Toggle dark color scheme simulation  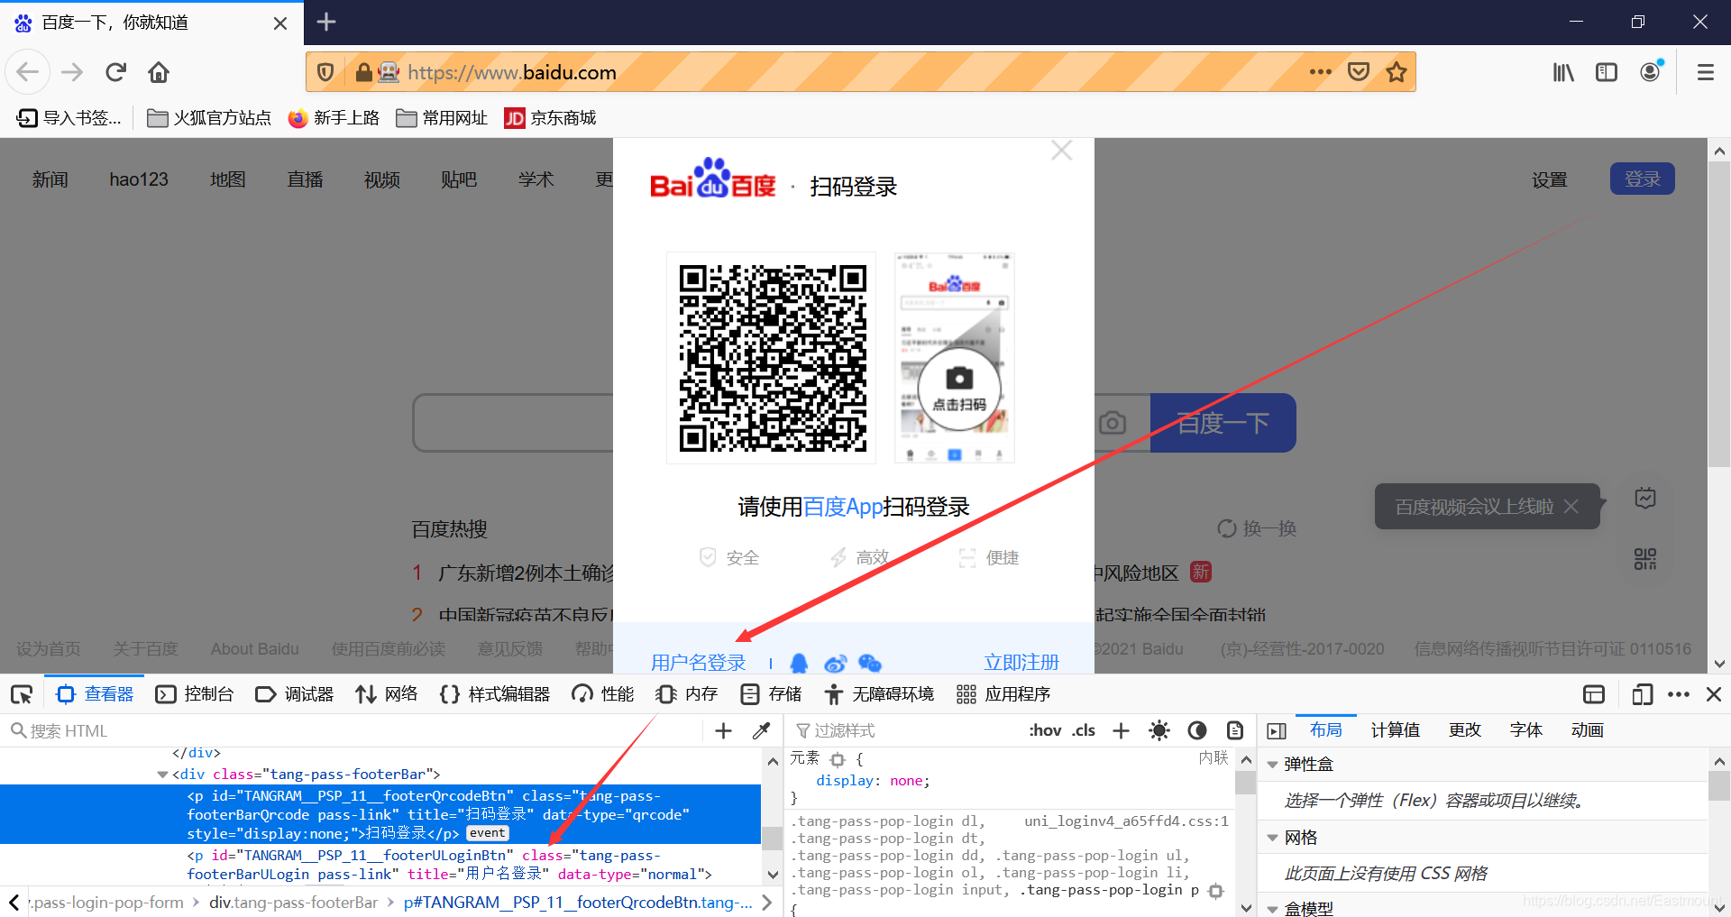click(x=1197, y=730)
